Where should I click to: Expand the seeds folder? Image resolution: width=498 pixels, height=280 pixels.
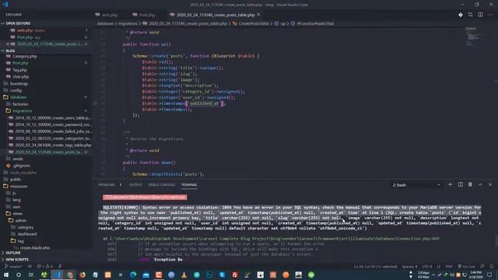pyautogui.click(x=17, y=159)
